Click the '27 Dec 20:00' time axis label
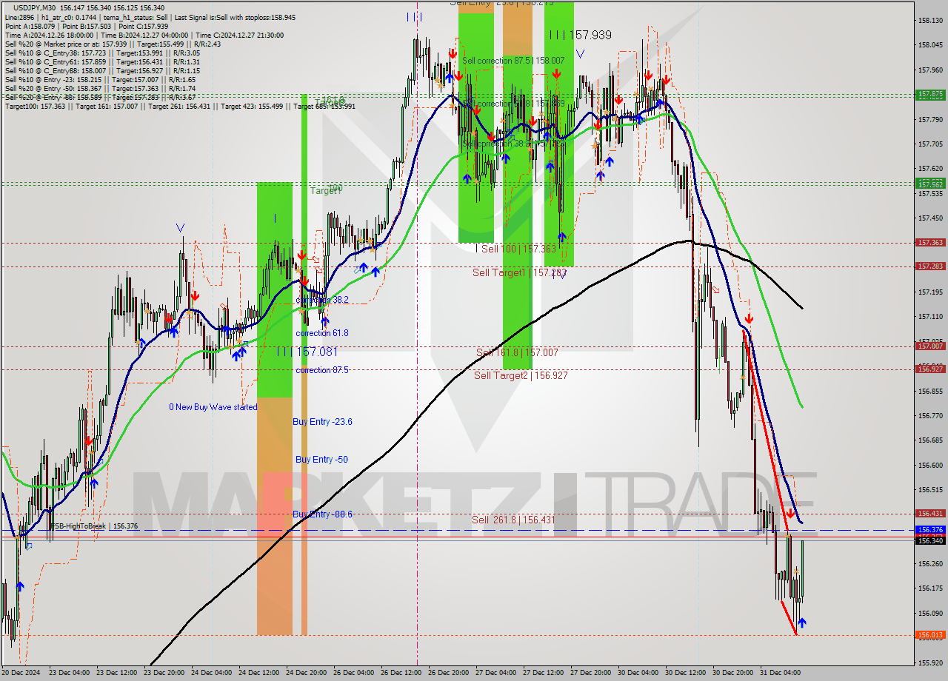 [x=591, y=673]
